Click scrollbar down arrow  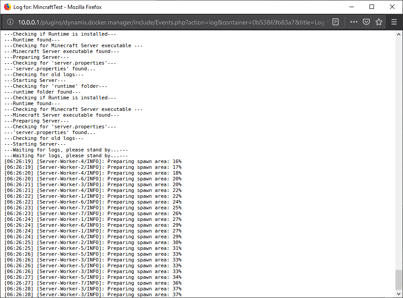(x=399, y=294)
